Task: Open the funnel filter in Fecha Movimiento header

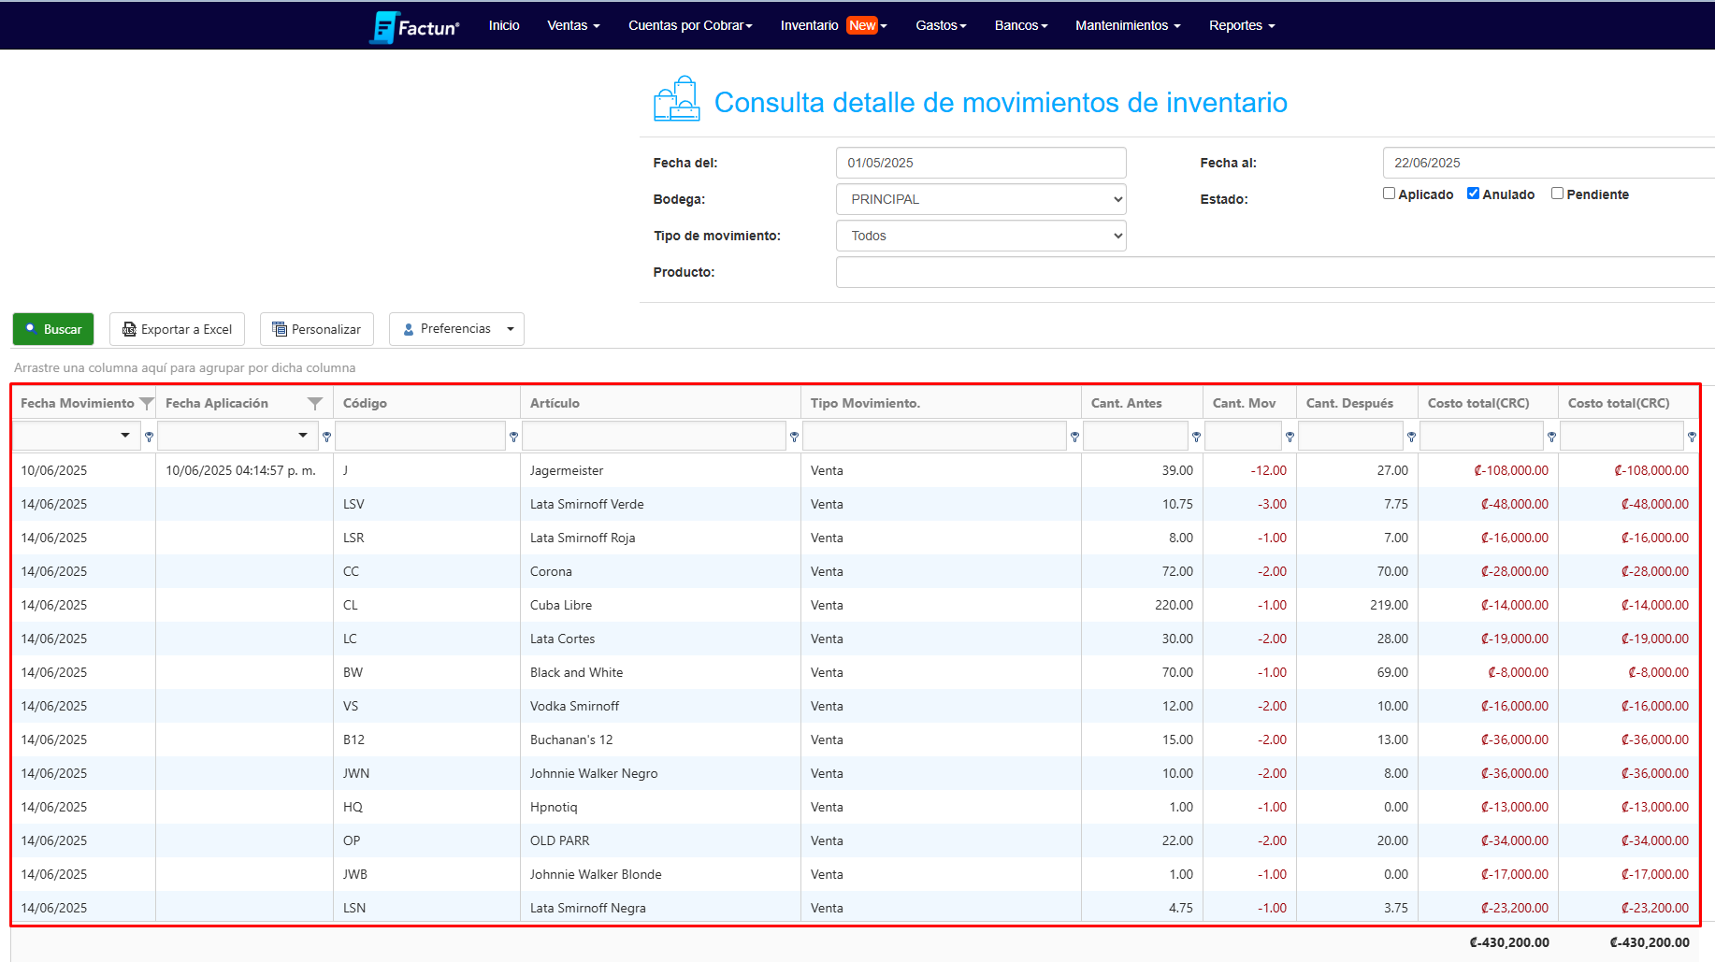Action: (x=146, y=403)
